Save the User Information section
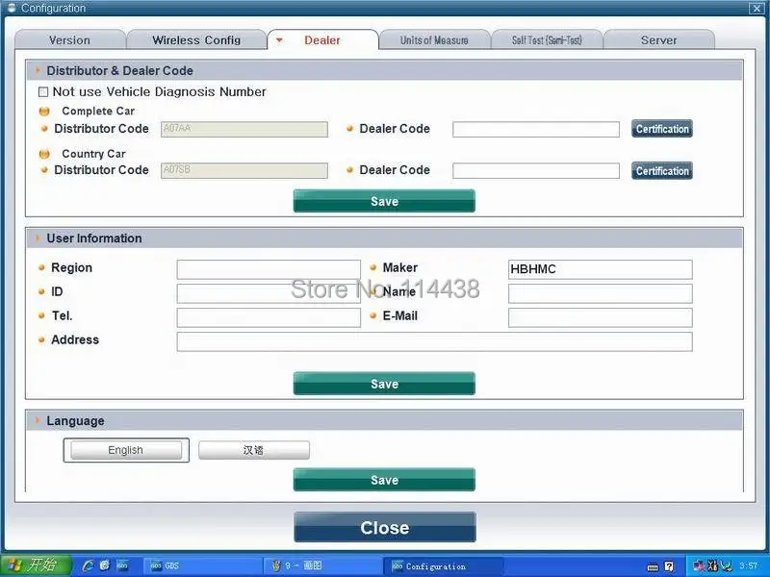 (384, 383)
